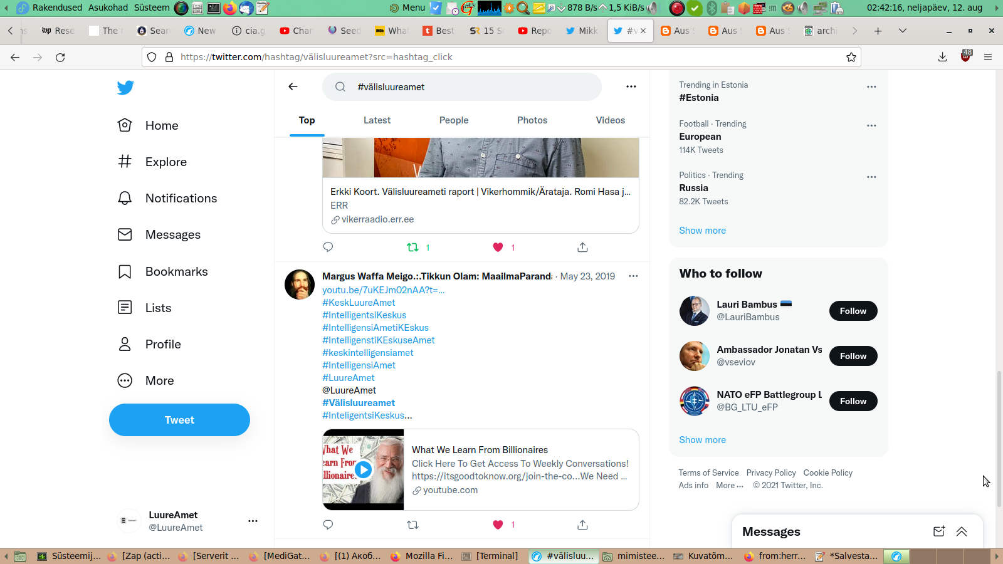Click the #KeskLuureAmet hashtag
This screenshot has height=564, width=1003.
click(x=359, y=302)
